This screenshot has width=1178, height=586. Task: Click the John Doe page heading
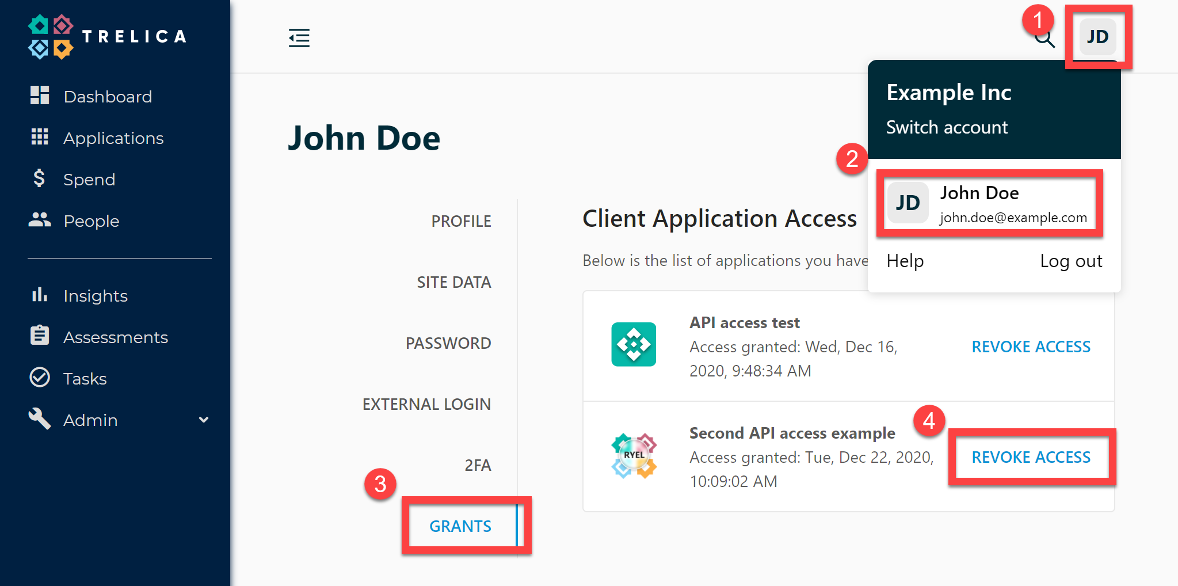coord(364,138)
